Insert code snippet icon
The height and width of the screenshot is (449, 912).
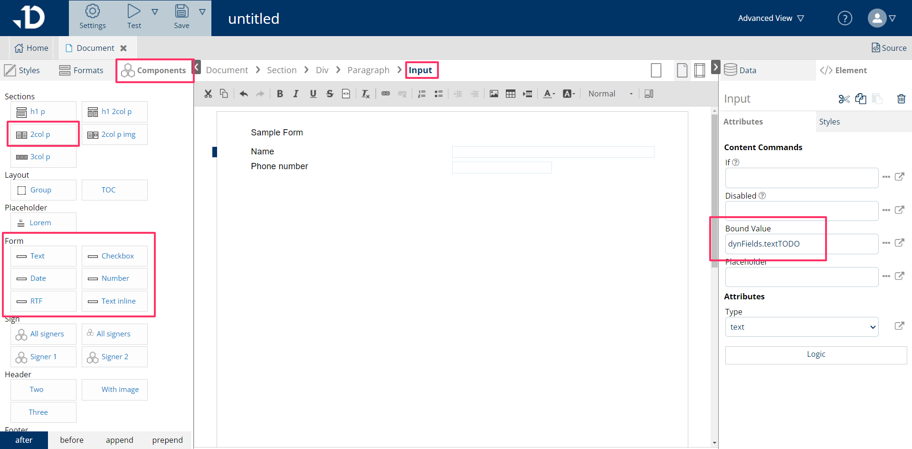pyautogui.click(x=346, y=94)
